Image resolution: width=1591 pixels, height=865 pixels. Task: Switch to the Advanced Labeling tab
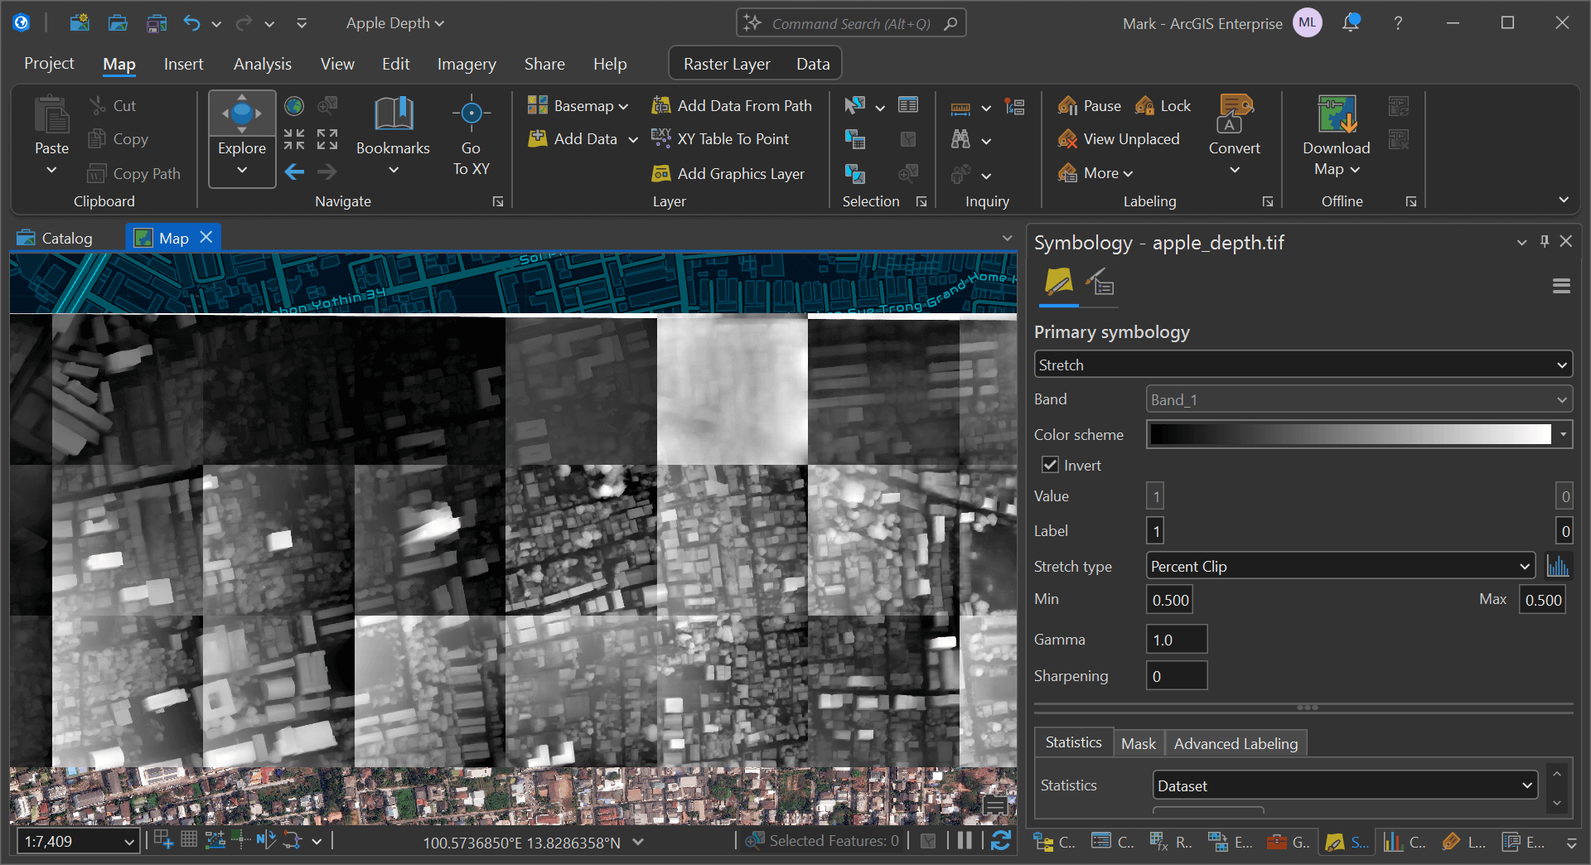tap(1236, 743)
